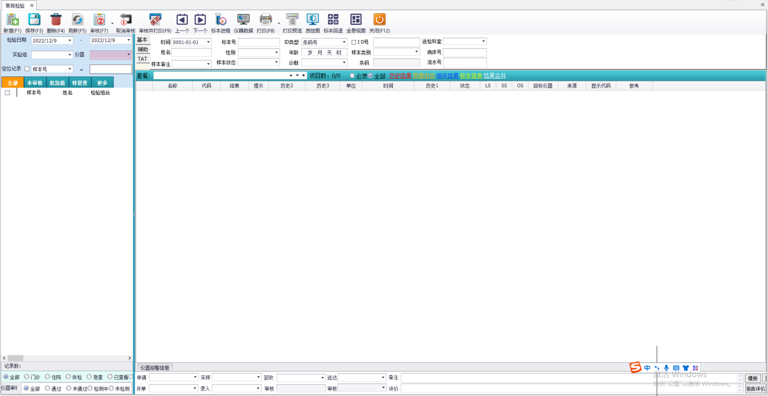
Task: Click the Sogou punctuation toggle icon
Action: click(657, 368)
